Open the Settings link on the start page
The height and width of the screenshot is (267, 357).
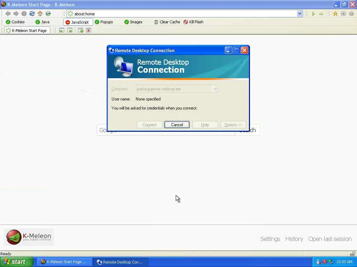coord(270,239)
